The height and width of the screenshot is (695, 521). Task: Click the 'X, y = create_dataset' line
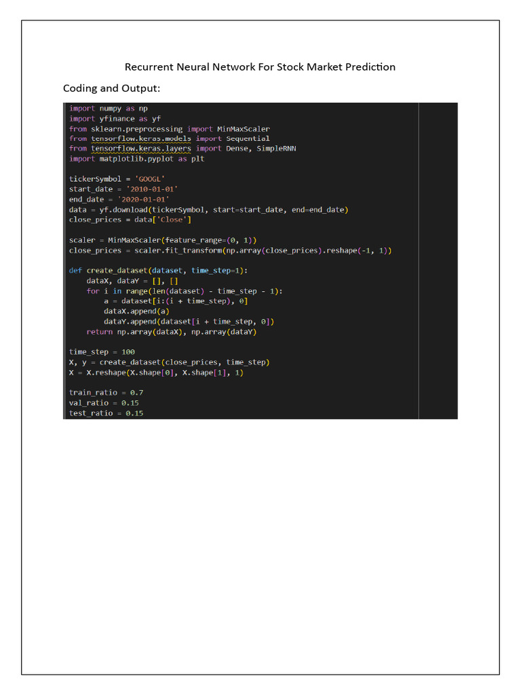(170, 362)
